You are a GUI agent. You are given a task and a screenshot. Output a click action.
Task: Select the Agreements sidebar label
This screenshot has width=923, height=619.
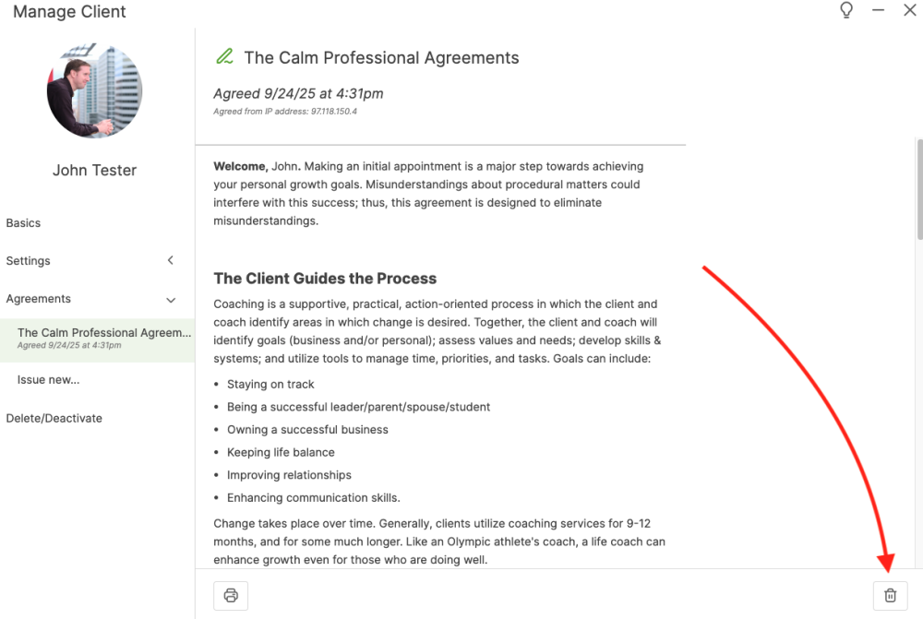pos(39,299)
